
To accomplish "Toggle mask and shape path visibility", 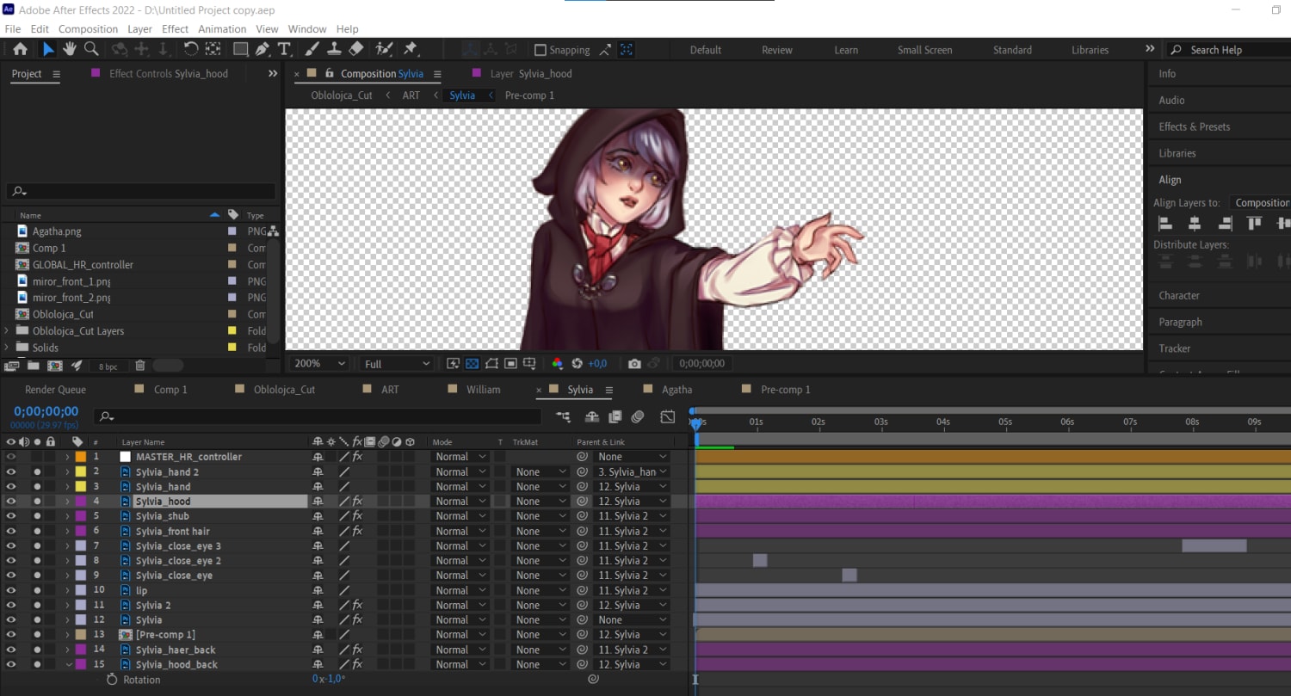I will (491, 364).
